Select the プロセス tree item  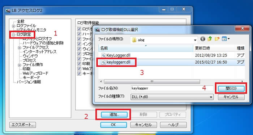(29, 60)
